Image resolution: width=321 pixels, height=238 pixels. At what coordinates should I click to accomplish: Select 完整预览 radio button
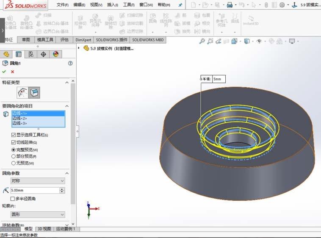point(14,150)
